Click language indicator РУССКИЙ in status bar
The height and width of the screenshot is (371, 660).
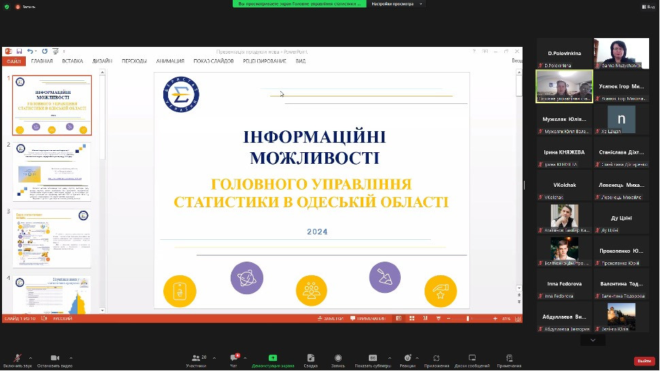[63, 319]
